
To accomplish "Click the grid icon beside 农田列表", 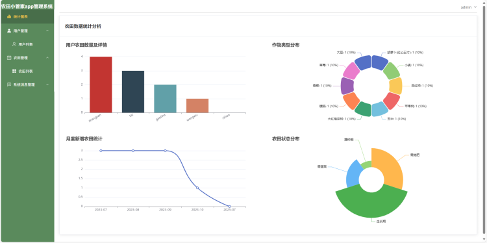I will (14, 71).
